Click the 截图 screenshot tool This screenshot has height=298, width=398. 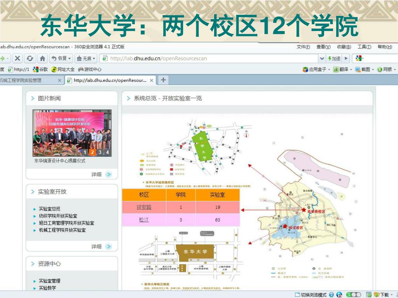[363, 69]
